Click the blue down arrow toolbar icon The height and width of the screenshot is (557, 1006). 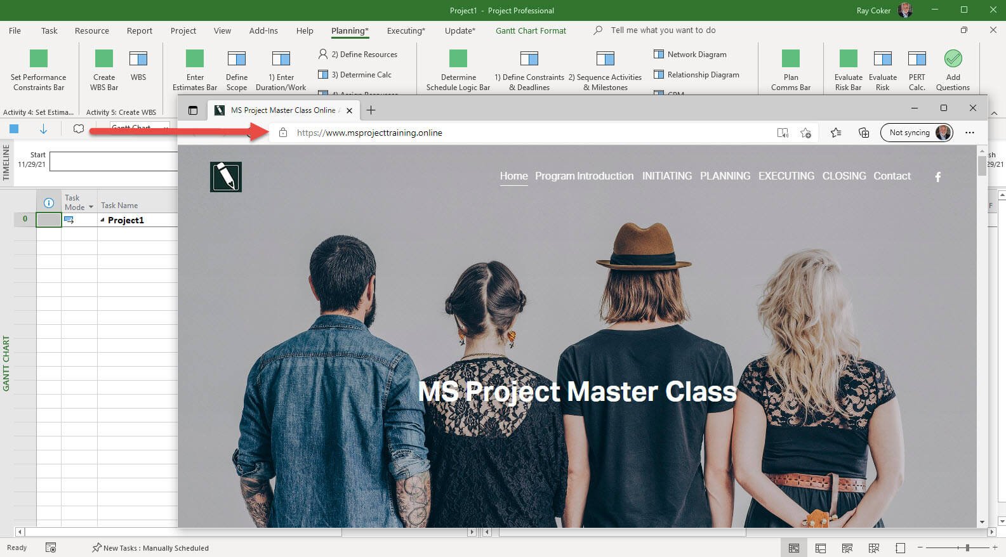pyautogui.click(x=43, y=129)
